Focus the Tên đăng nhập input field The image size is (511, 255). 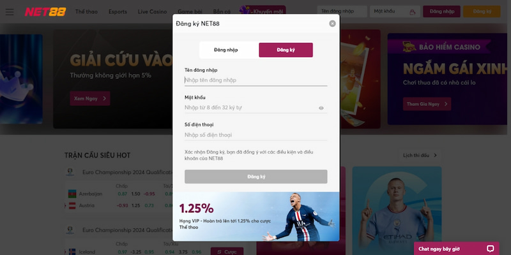256,80
